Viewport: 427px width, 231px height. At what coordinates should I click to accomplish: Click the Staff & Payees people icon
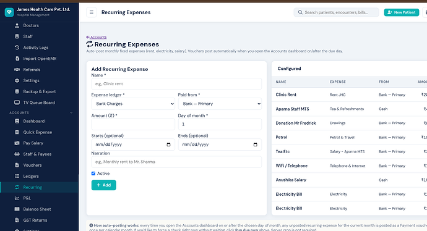[x=17, y=154]
